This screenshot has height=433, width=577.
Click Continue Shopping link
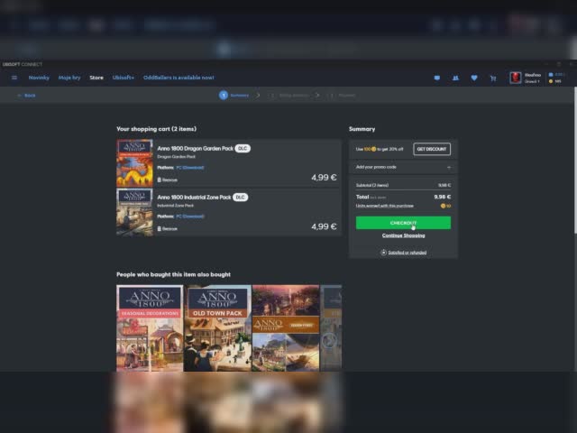[403, 235]
